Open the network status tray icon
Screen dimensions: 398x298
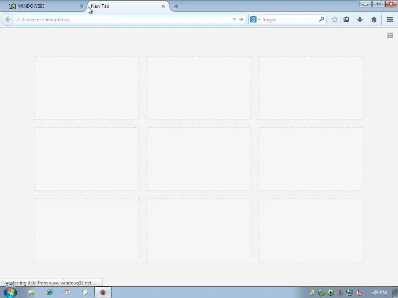click(x=349, y=293)
